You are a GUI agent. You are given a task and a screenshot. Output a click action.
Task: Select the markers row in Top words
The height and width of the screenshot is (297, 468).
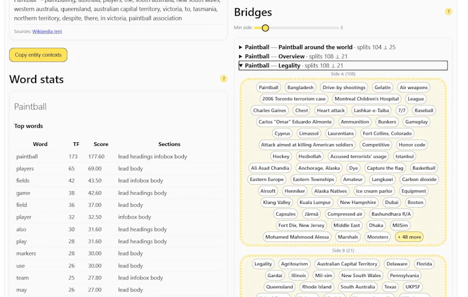click(119, 254)
